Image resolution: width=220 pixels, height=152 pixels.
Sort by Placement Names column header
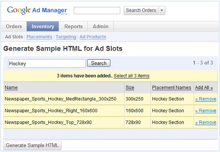coord(172,88)
